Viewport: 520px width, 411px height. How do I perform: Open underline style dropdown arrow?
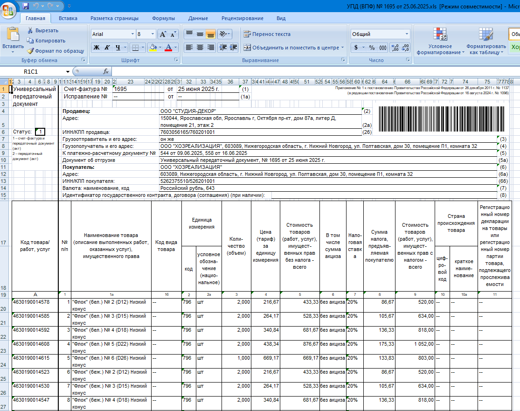[125, 48]
